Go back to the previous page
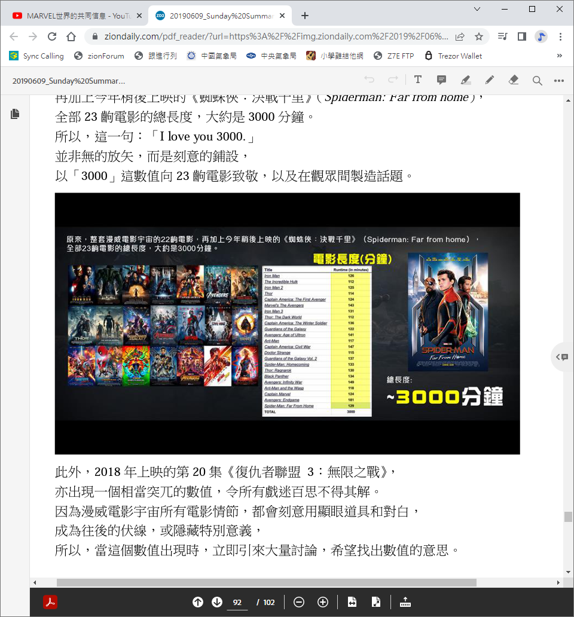This screenshot has width=574, height=617. [14, 36]
